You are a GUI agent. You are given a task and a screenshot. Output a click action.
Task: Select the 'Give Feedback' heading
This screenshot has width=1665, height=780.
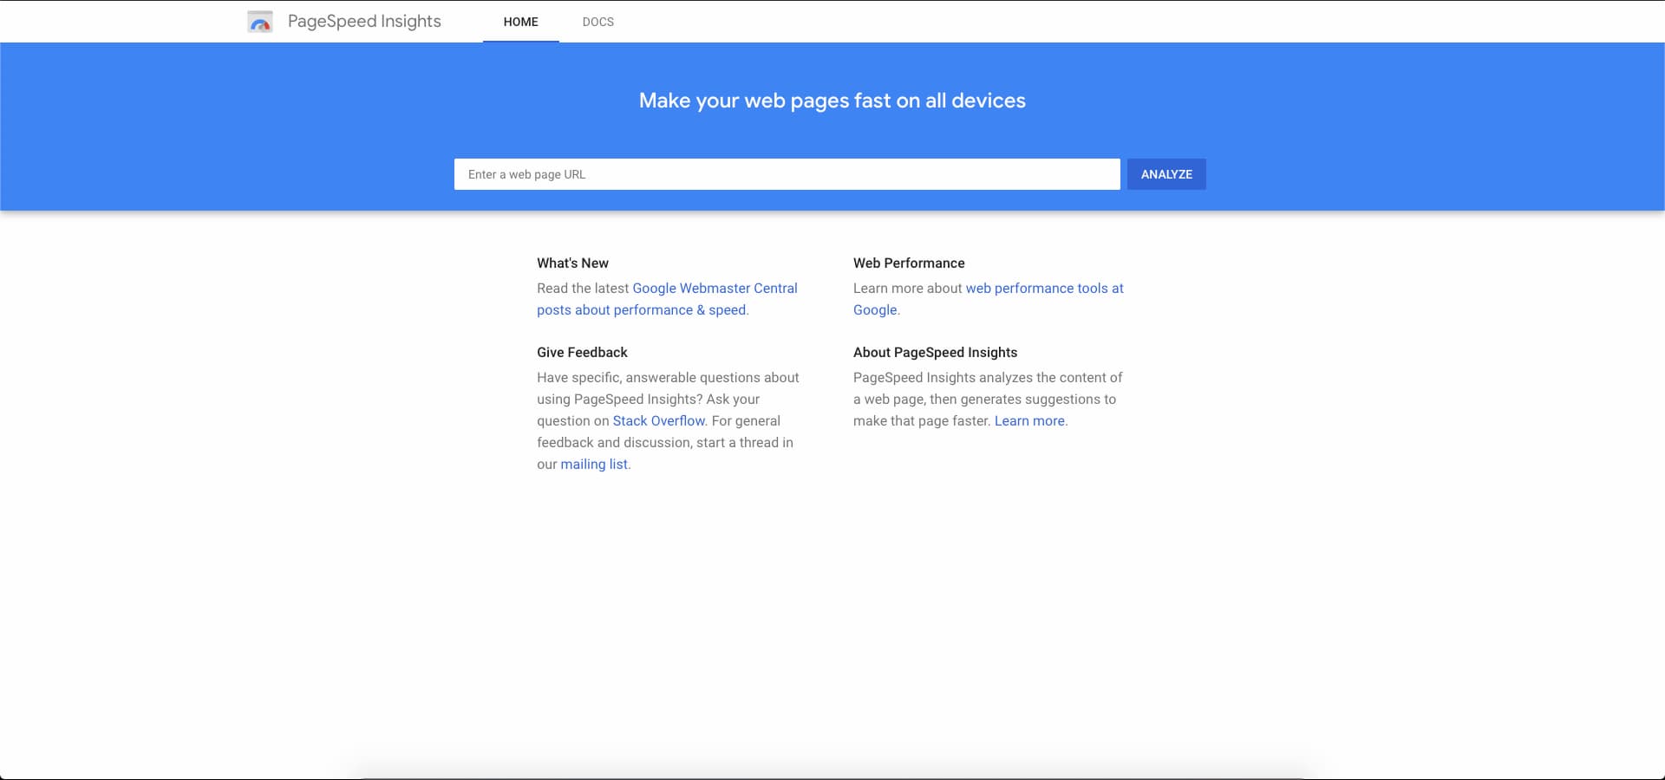(582, 353)
